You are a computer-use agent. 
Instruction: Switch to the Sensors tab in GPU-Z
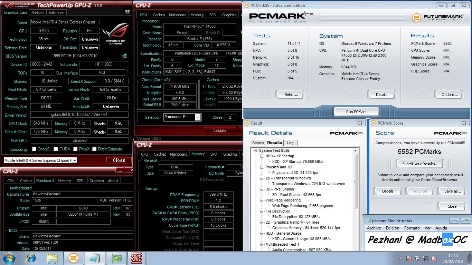38,12
